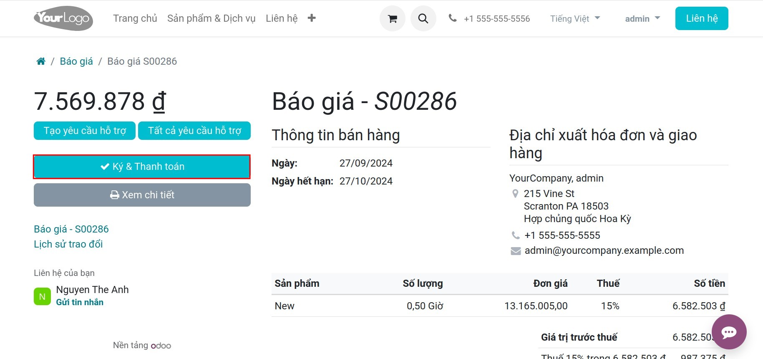Open Liên hệ navigation menu item
This screenshot has width=763, height=359.
click(x=282, y=18)
